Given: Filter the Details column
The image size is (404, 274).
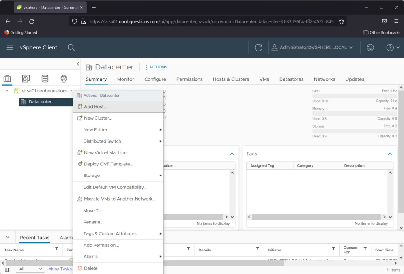Looking at the screenshot, I should click(x=258, y=248).
